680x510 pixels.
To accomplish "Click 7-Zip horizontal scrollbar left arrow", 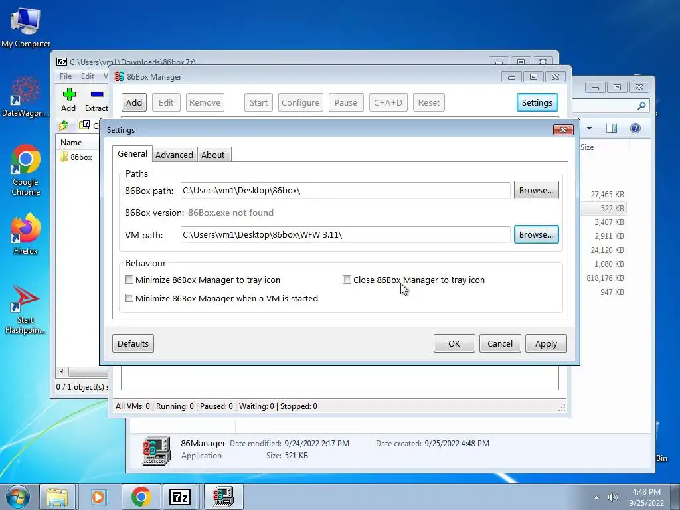I will pos(62,371).
